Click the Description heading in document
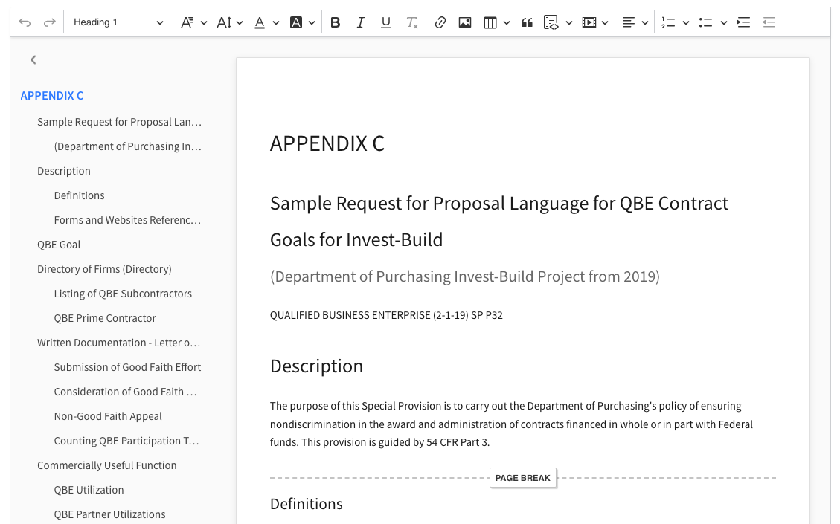Image resolution: width=840 pixels, height=524 pixels. (x=317, y=366)
